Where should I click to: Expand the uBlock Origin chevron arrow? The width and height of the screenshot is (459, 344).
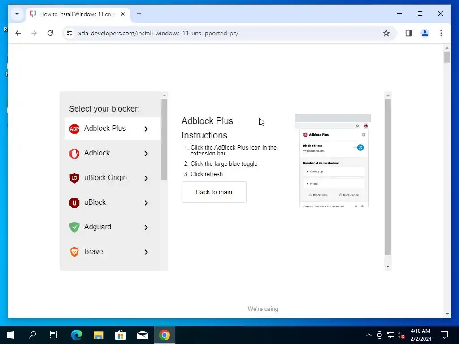click(146, 178)
